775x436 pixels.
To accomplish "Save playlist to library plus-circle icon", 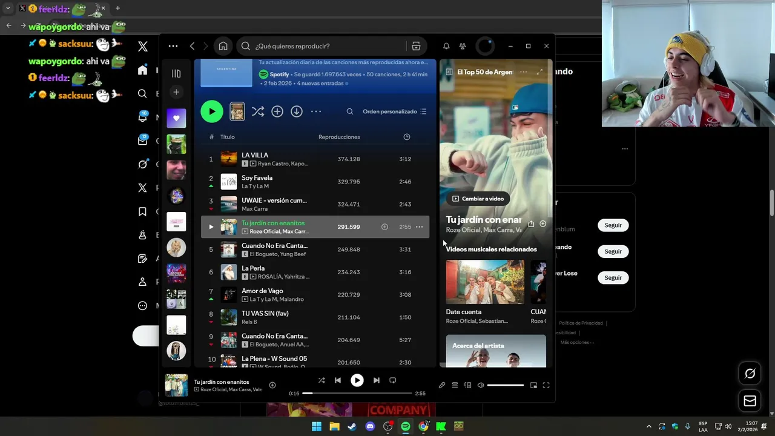I will [277, 111].
